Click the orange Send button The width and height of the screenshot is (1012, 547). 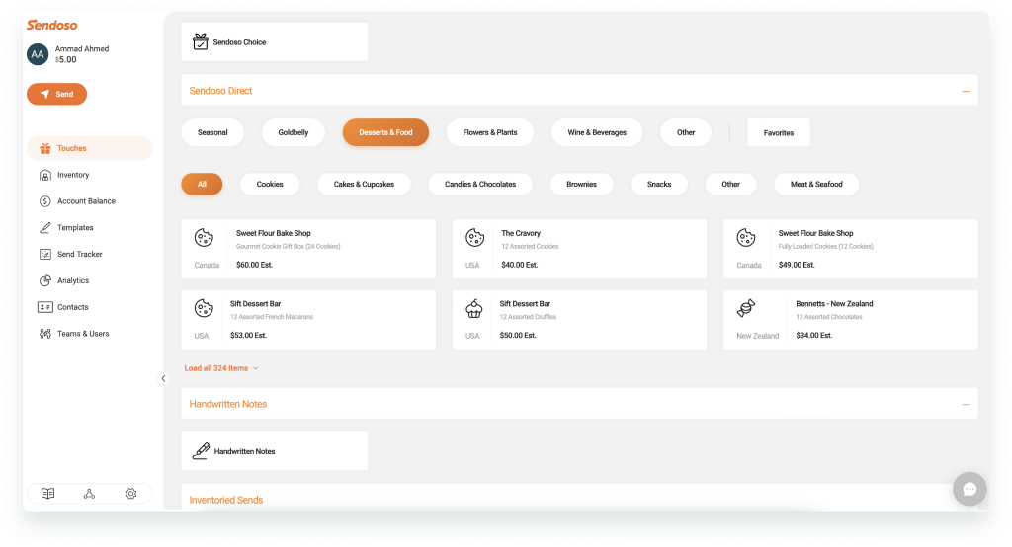[56, 94]
